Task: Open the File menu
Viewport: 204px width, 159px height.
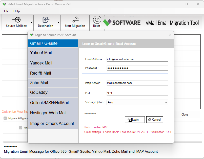Action: point(6,11)
